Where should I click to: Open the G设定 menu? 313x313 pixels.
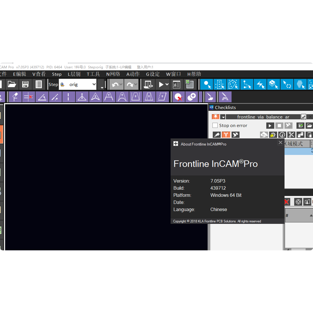(153, 74)
